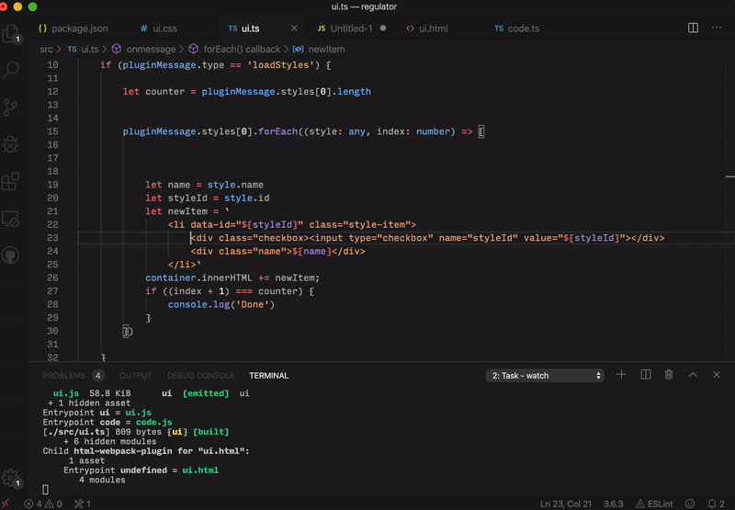Click 'forEach' in line 15
Viewport: 735px width, 510px height.
(278, 131)
